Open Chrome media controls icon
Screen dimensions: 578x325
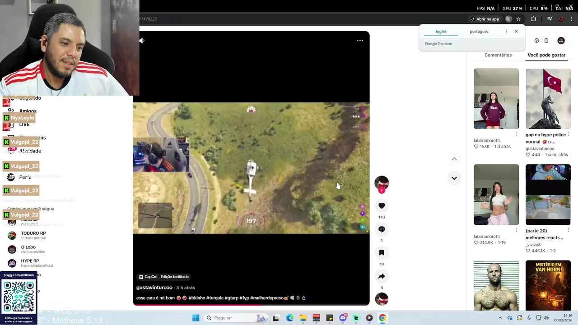point(550,19)
